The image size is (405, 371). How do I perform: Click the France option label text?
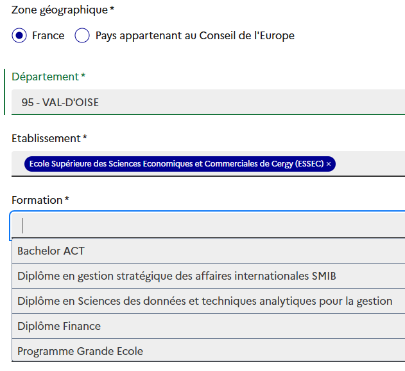[x=48, y=36]
